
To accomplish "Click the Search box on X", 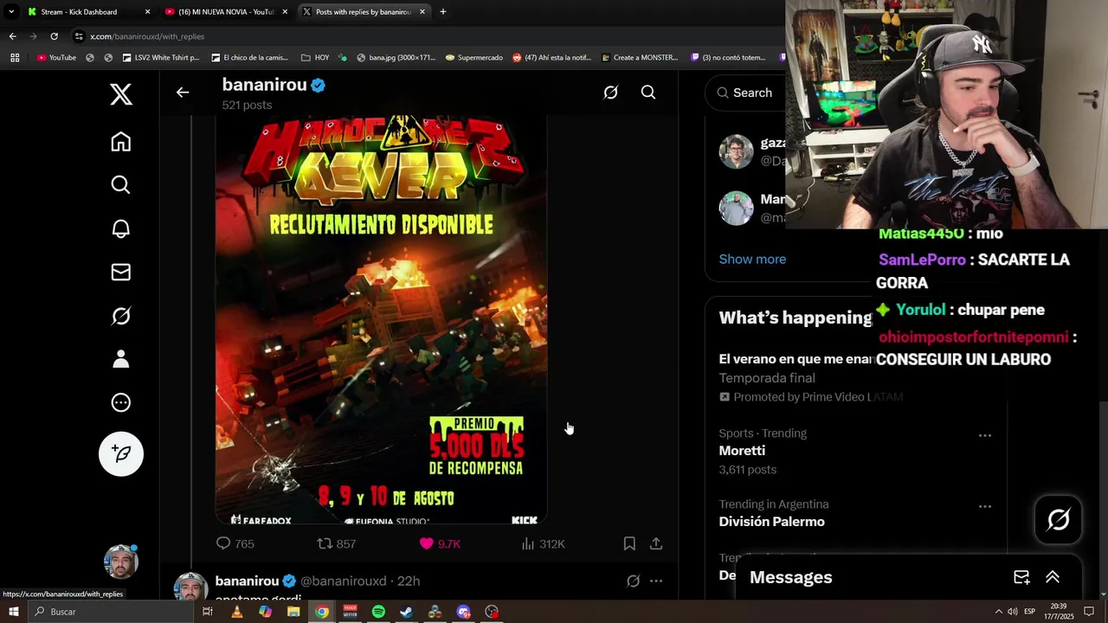I will click(x=746, y=93).
